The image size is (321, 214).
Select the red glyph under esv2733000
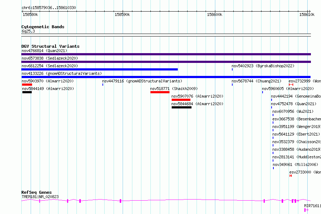pyautogui.click(x=291, y=176)
